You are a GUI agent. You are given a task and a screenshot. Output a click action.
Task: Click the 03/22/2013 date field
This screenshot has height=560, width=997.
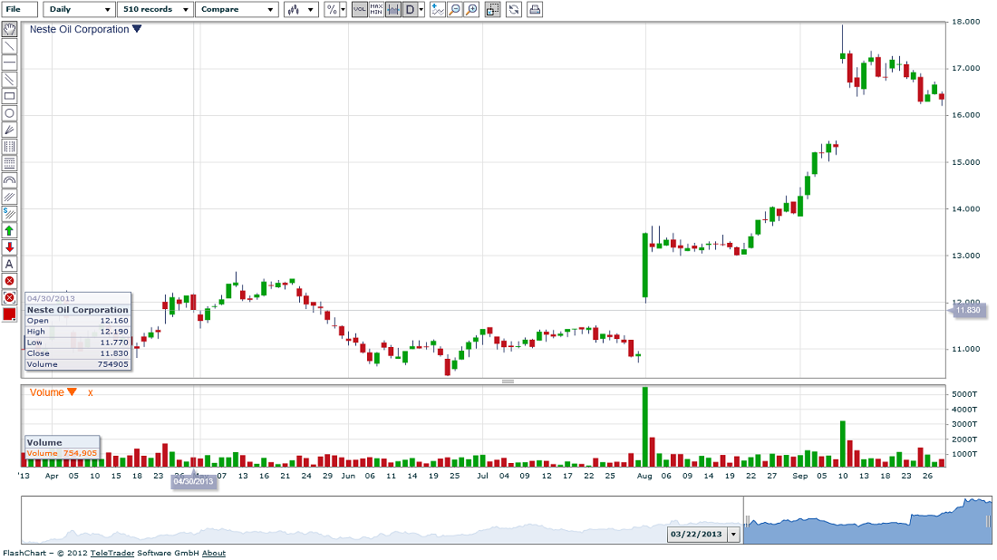(x=696, y=535)
